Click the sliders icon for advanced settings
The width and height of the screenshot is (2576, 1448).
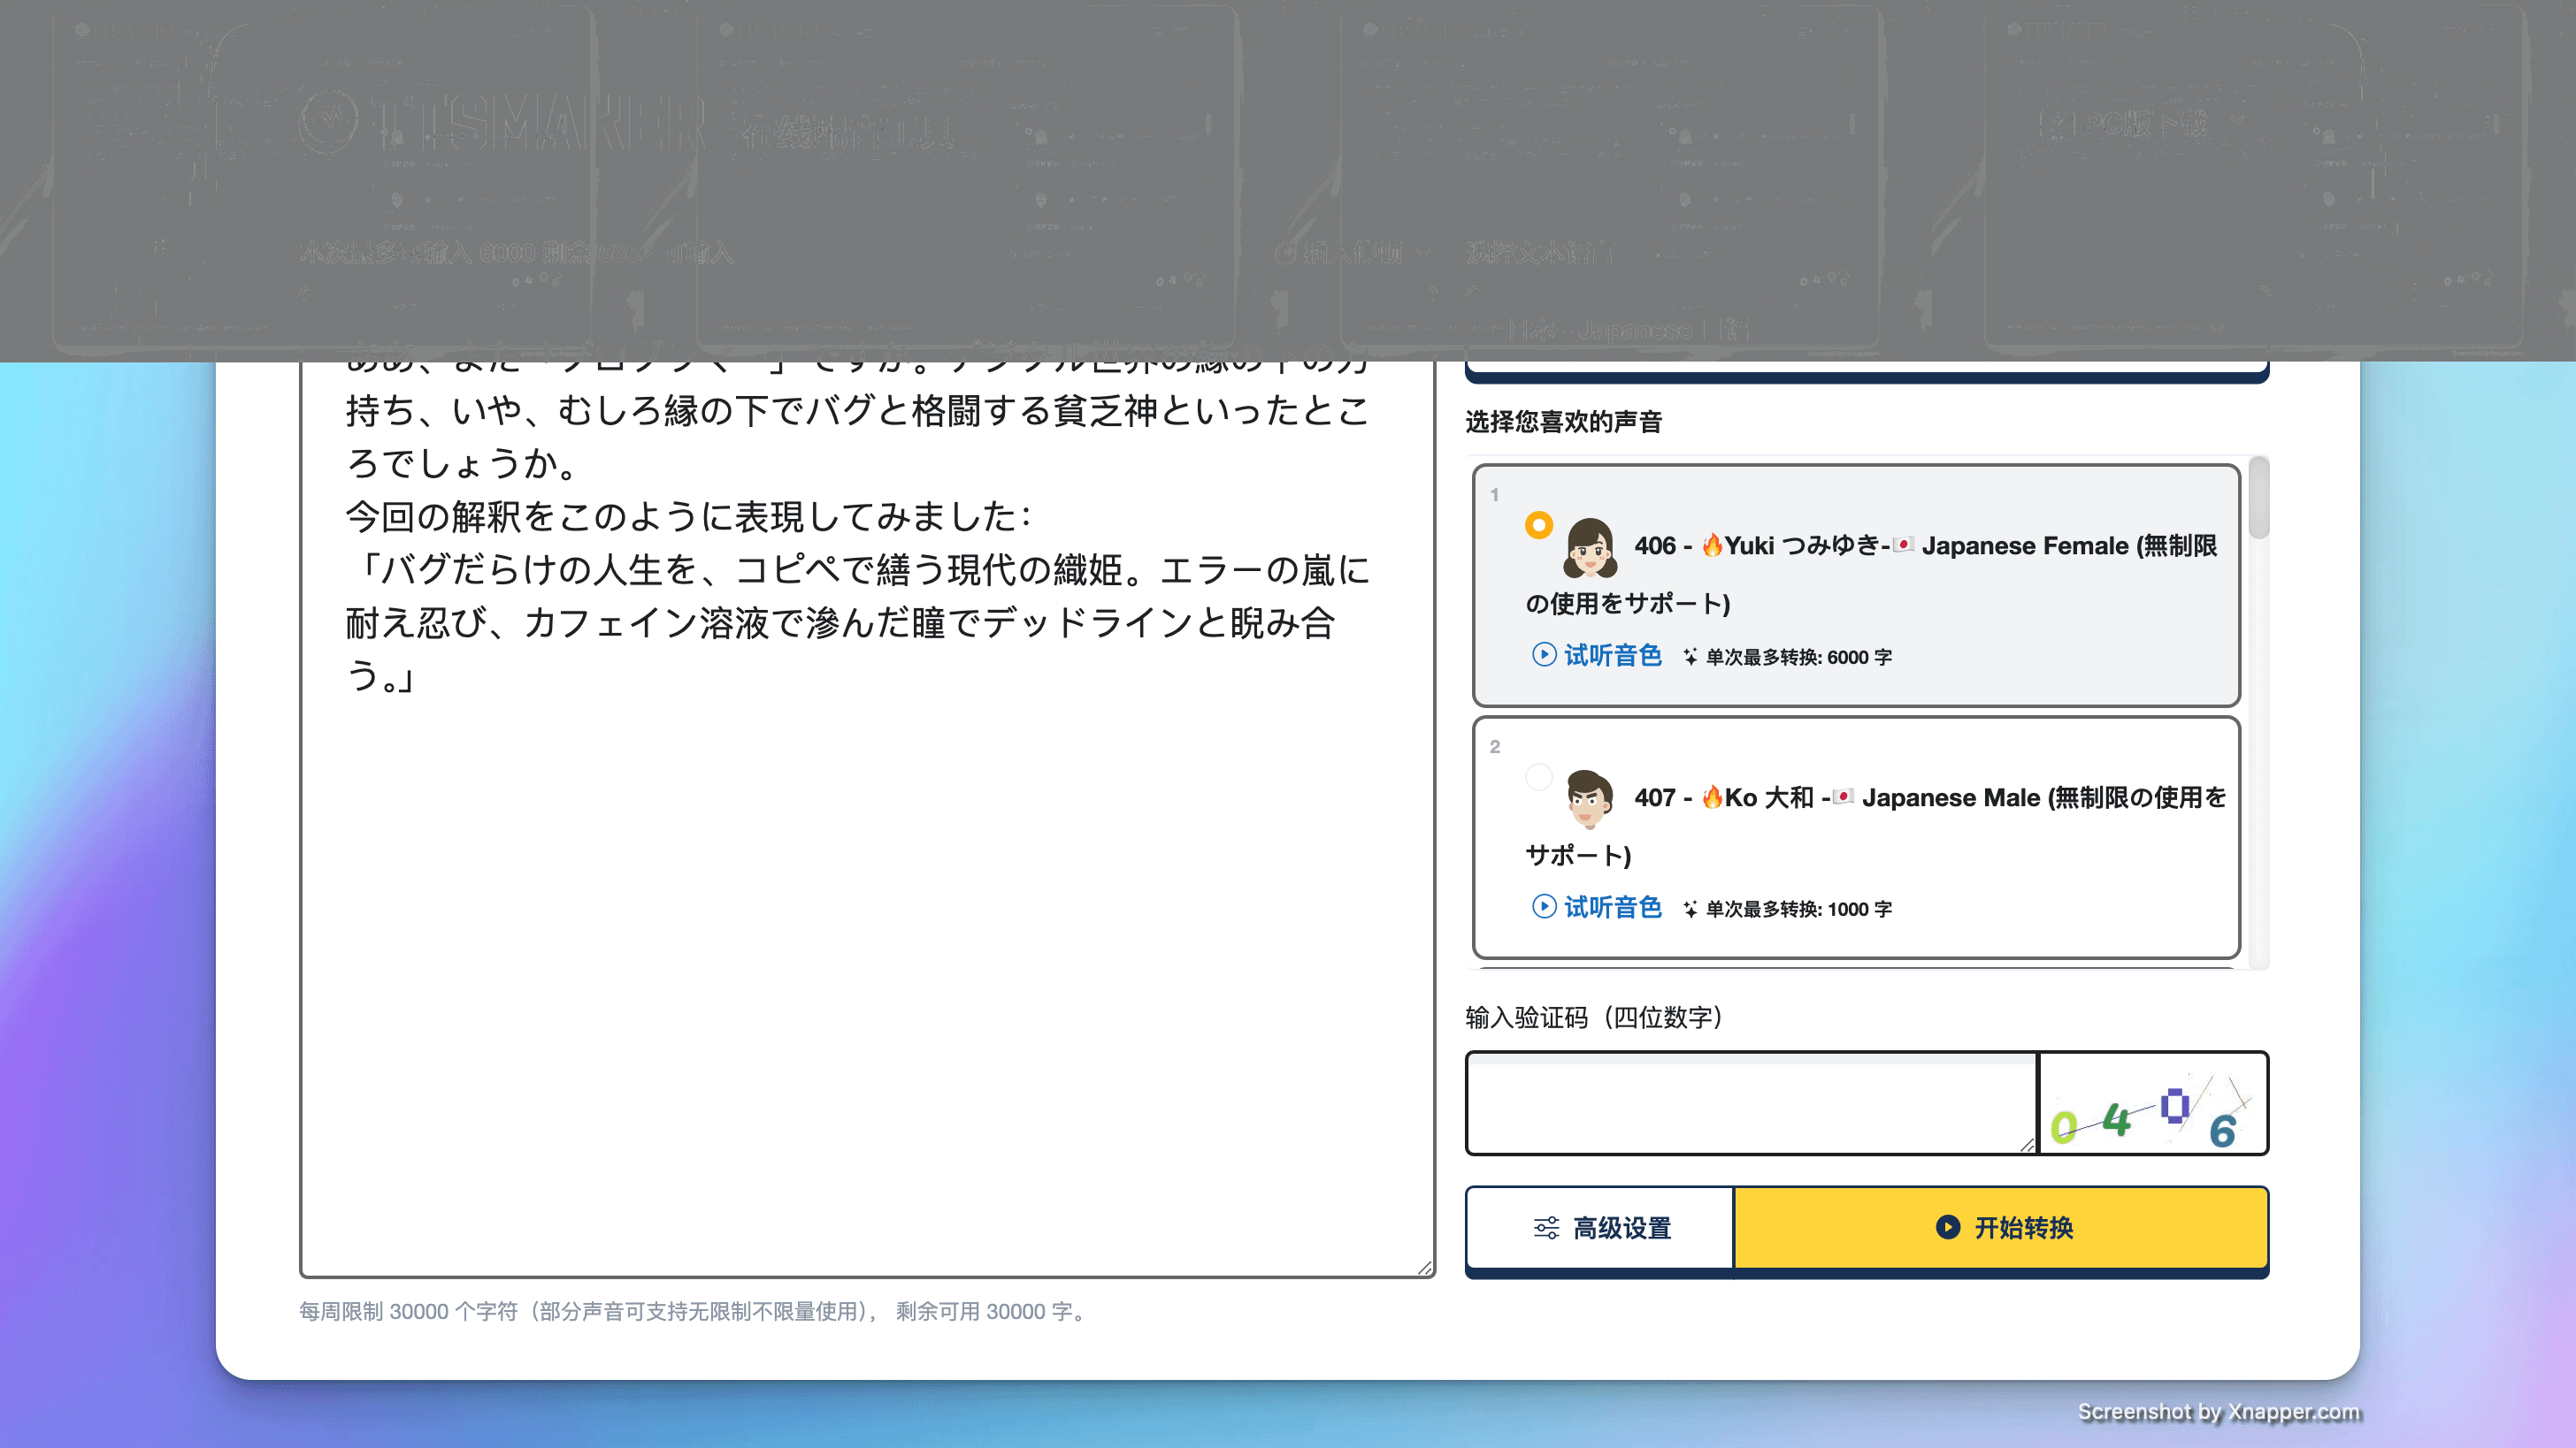point(1546,1227)
